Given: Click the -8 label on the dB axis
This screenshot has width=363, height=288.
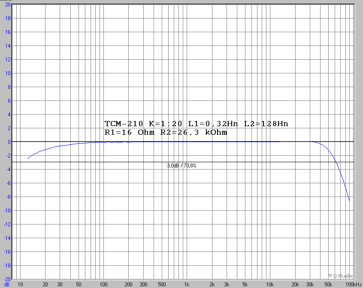Looking at the screenshot, I should pyautogui.click(x=8, y=197).
